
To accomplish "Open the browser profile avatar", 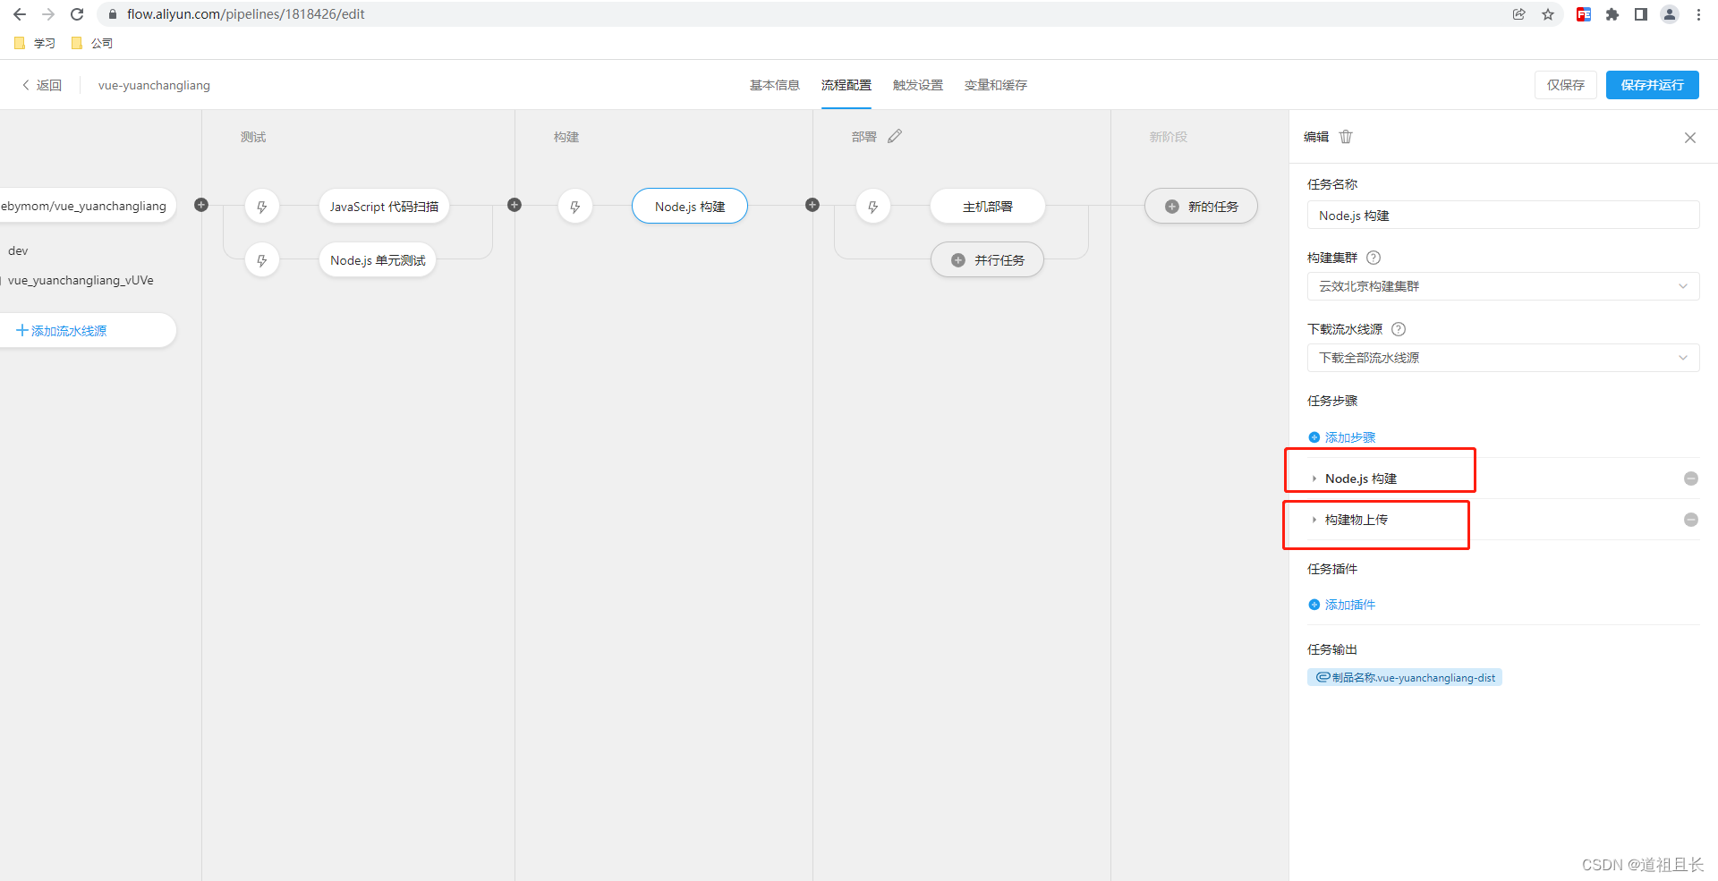I will [x=1670, y=14].
